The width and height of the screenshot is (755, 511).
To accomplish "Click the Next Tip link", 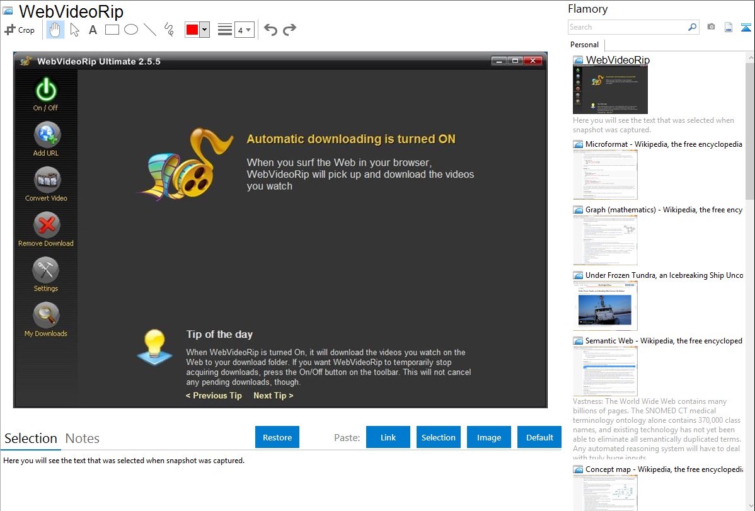I will pyautogui.click(x=273, y=396).
